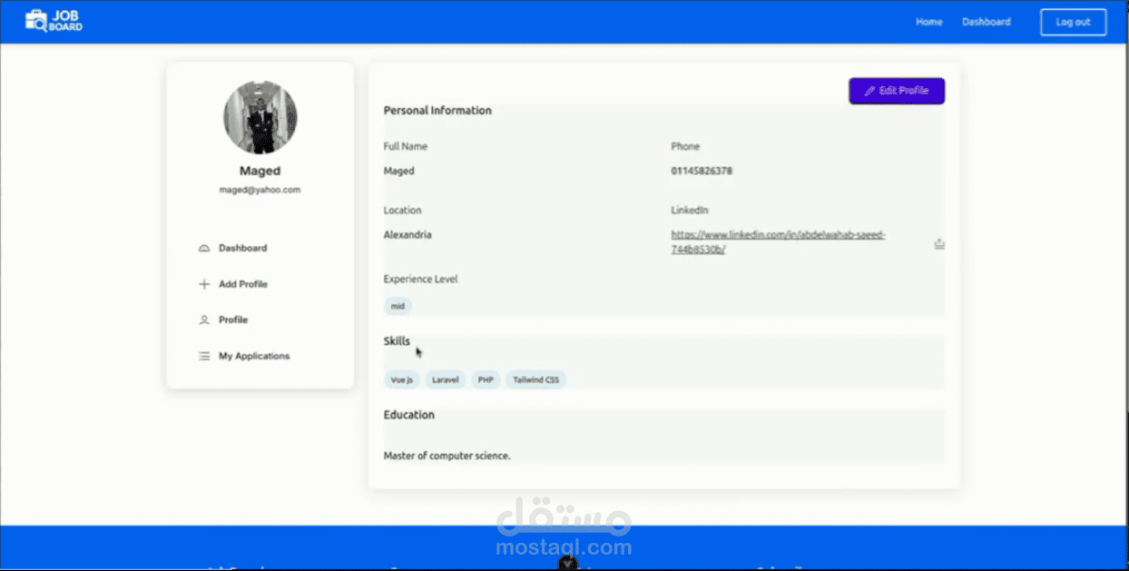
Task: Click the Edit Profile button
Action: 896,91
